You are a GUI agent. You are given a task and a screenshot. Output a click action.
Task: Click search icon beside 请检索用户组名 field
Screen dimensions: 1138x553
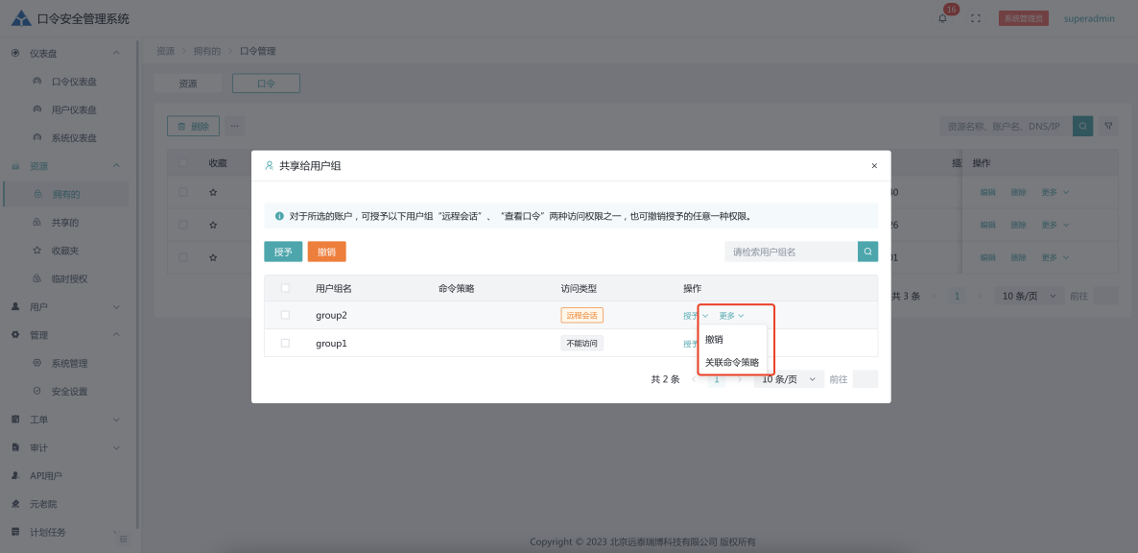[x=867, y=252]
